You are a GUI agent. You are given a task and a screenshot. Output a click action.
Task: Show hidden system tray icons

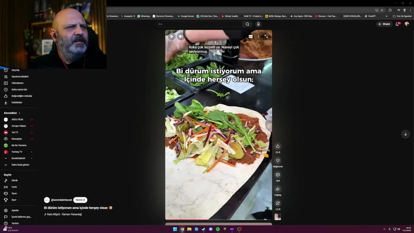[x=384, y=229]
